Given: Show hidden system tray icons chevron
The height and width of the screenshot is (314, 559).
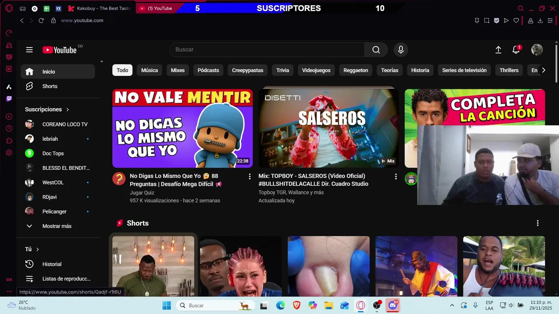Looking at the screenshot, I should (452, 305).
